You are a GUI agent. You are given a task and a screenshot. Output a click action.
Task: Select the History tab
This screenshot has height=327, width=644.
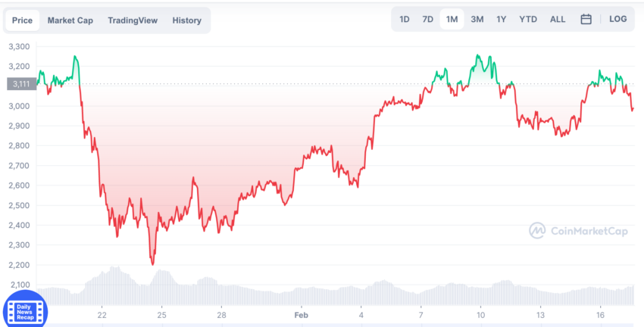pyautogui.click(x=187, y=20)
